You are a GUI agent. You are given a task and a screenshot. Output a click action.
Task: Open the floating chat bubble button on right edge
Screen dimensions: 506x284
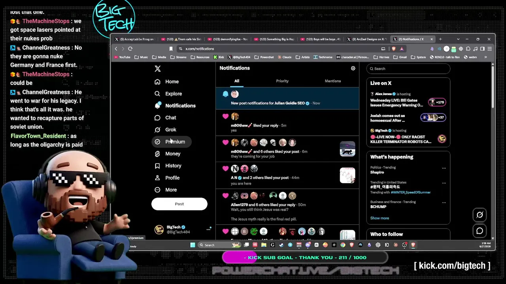[x=480, y=231]
